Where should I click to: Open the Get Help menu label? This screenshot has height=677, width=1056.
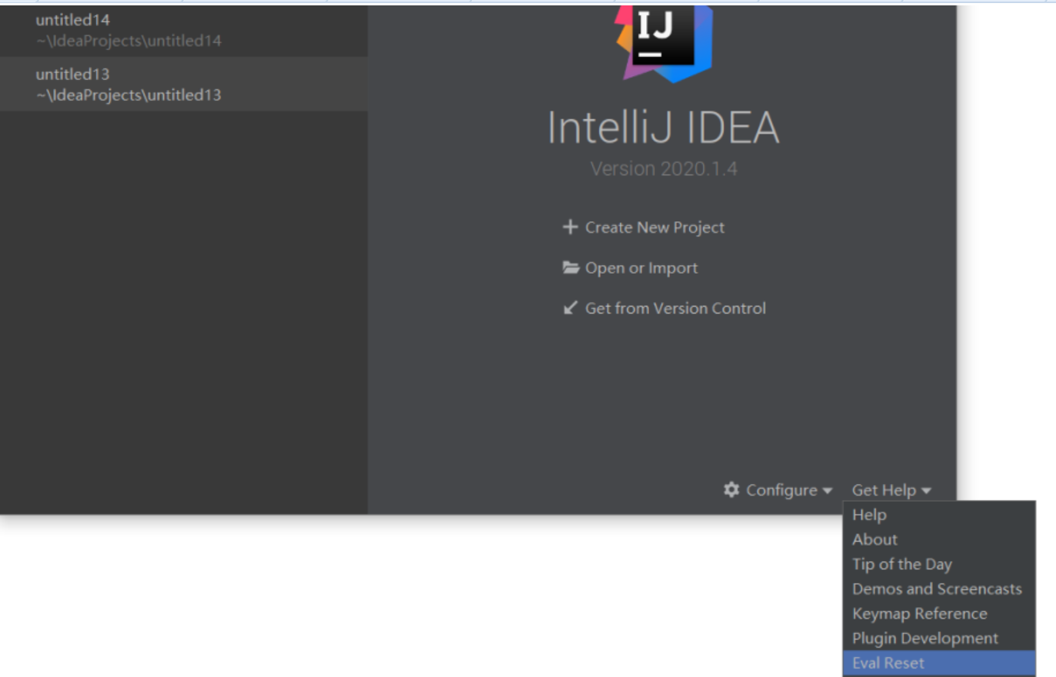tap(884, 490)
